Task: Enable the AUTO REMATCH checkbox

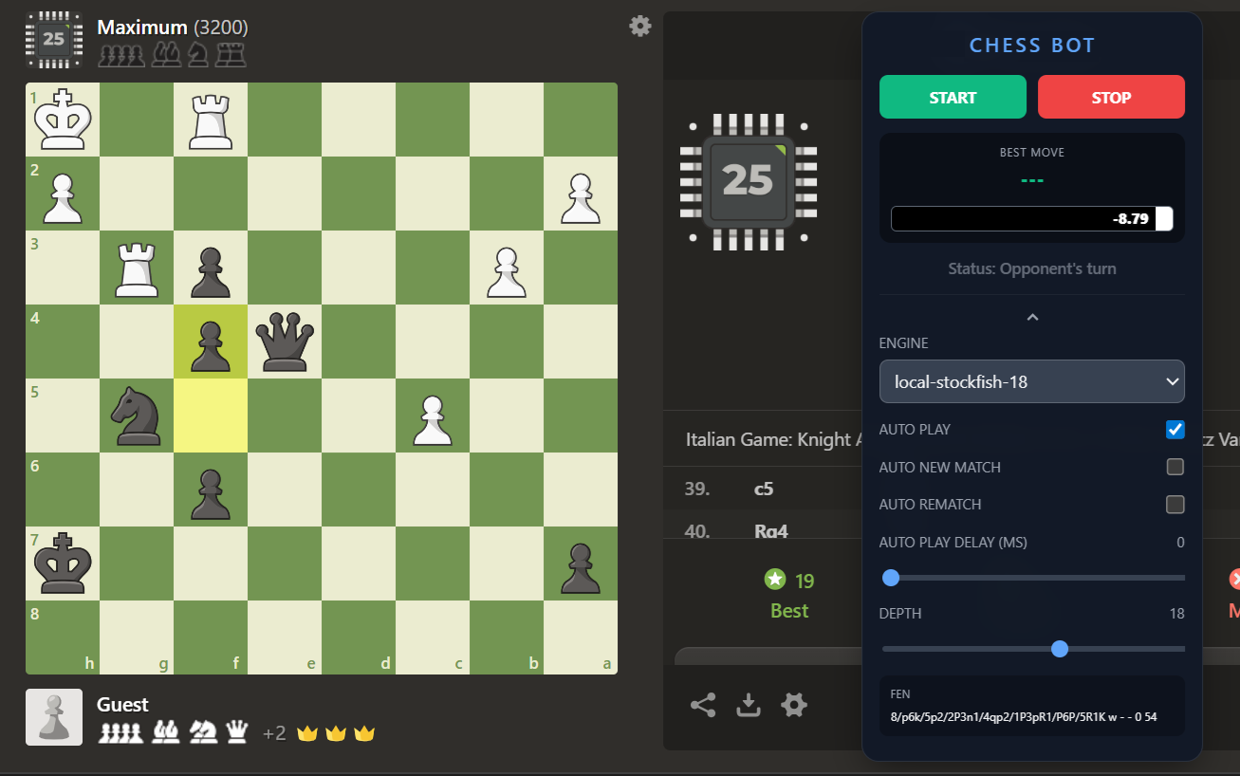Action: pos(1175,504)
